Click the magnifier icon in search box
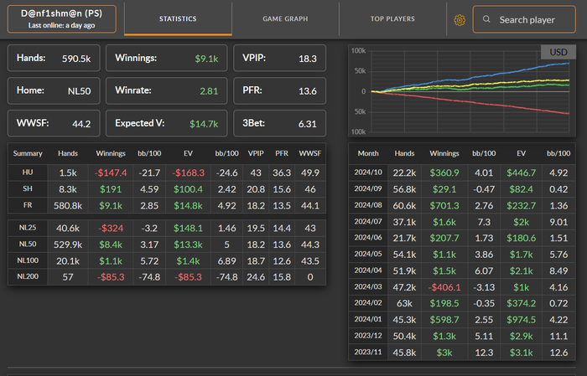This screenshot has width=587, height=376. [486, 19]
